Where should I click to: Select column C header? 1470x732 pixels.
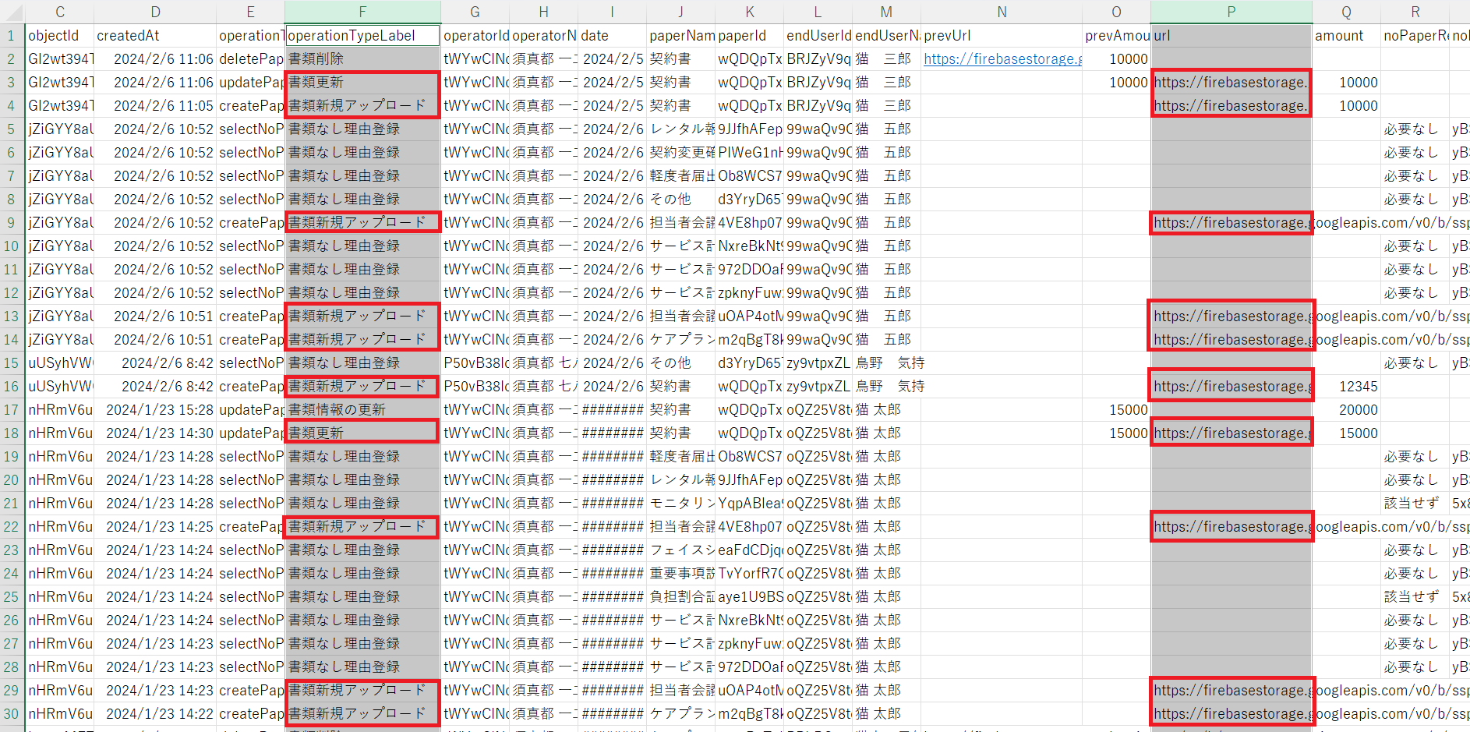click(x=60, y=12)
